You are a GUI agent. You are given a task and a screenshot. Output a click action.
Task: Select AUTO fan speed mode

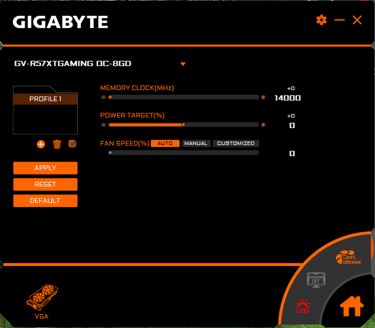point(165,143)
